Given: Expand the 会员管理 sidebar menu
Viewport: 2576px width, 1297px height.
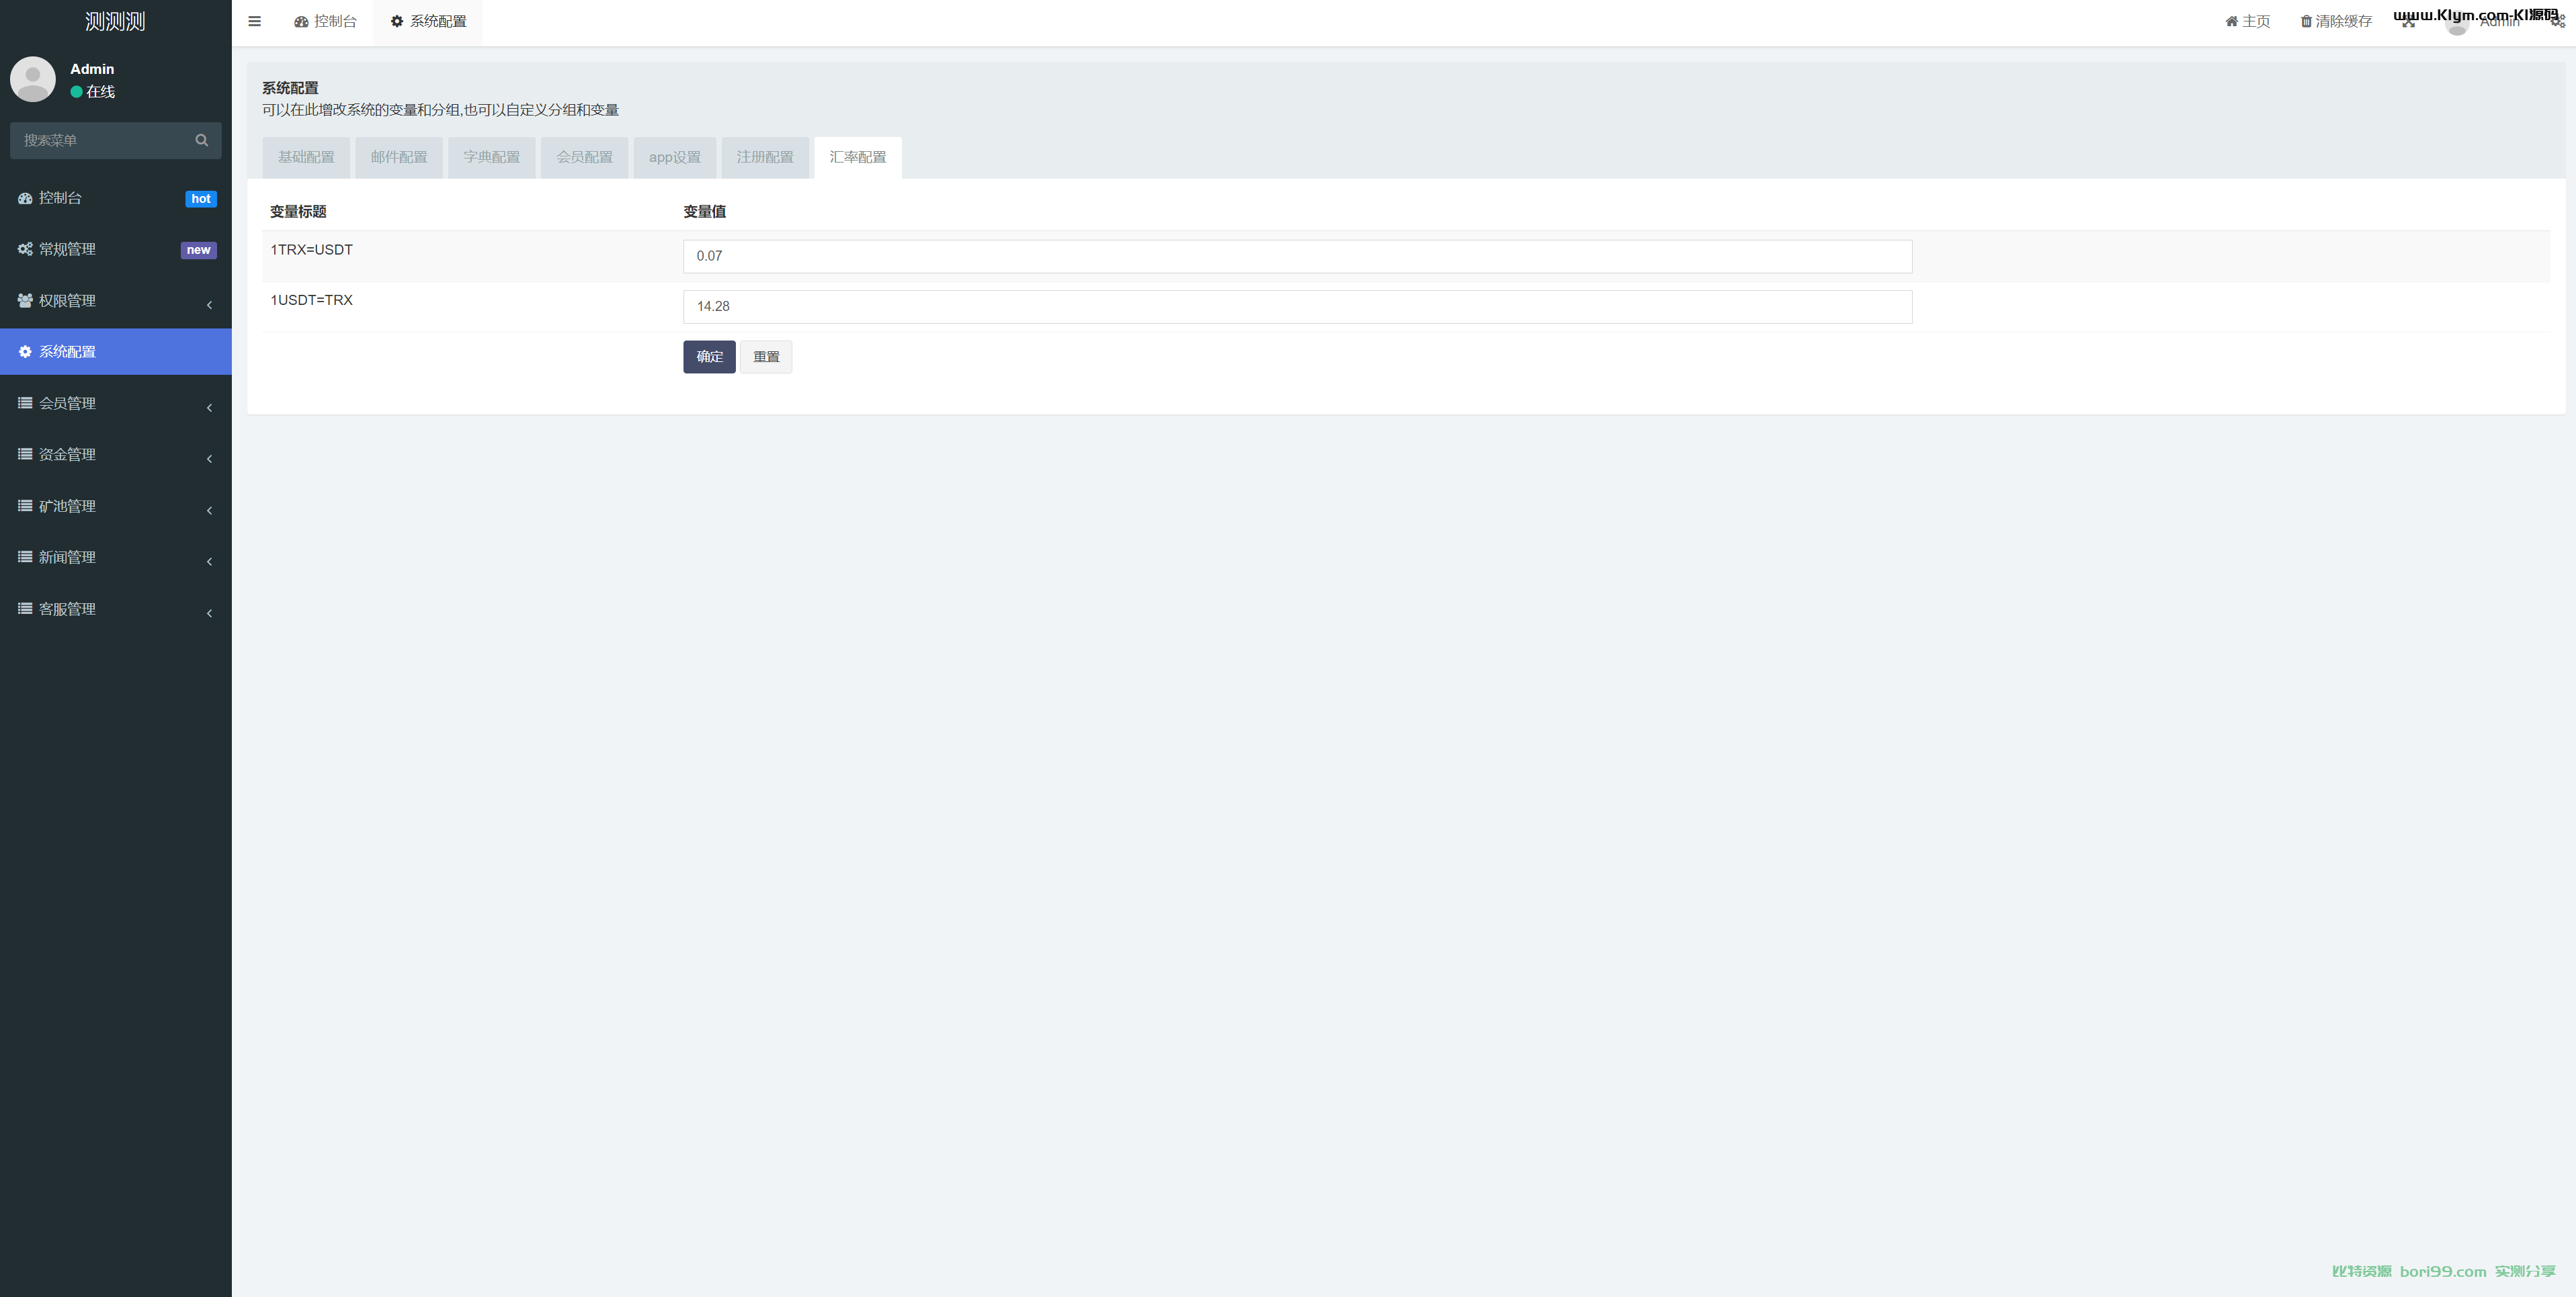Looking at the screenshot, I should point(67,404).
